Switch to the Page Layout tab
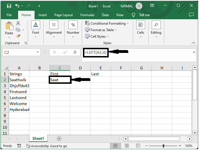The image size is (199, 150). 63,15
